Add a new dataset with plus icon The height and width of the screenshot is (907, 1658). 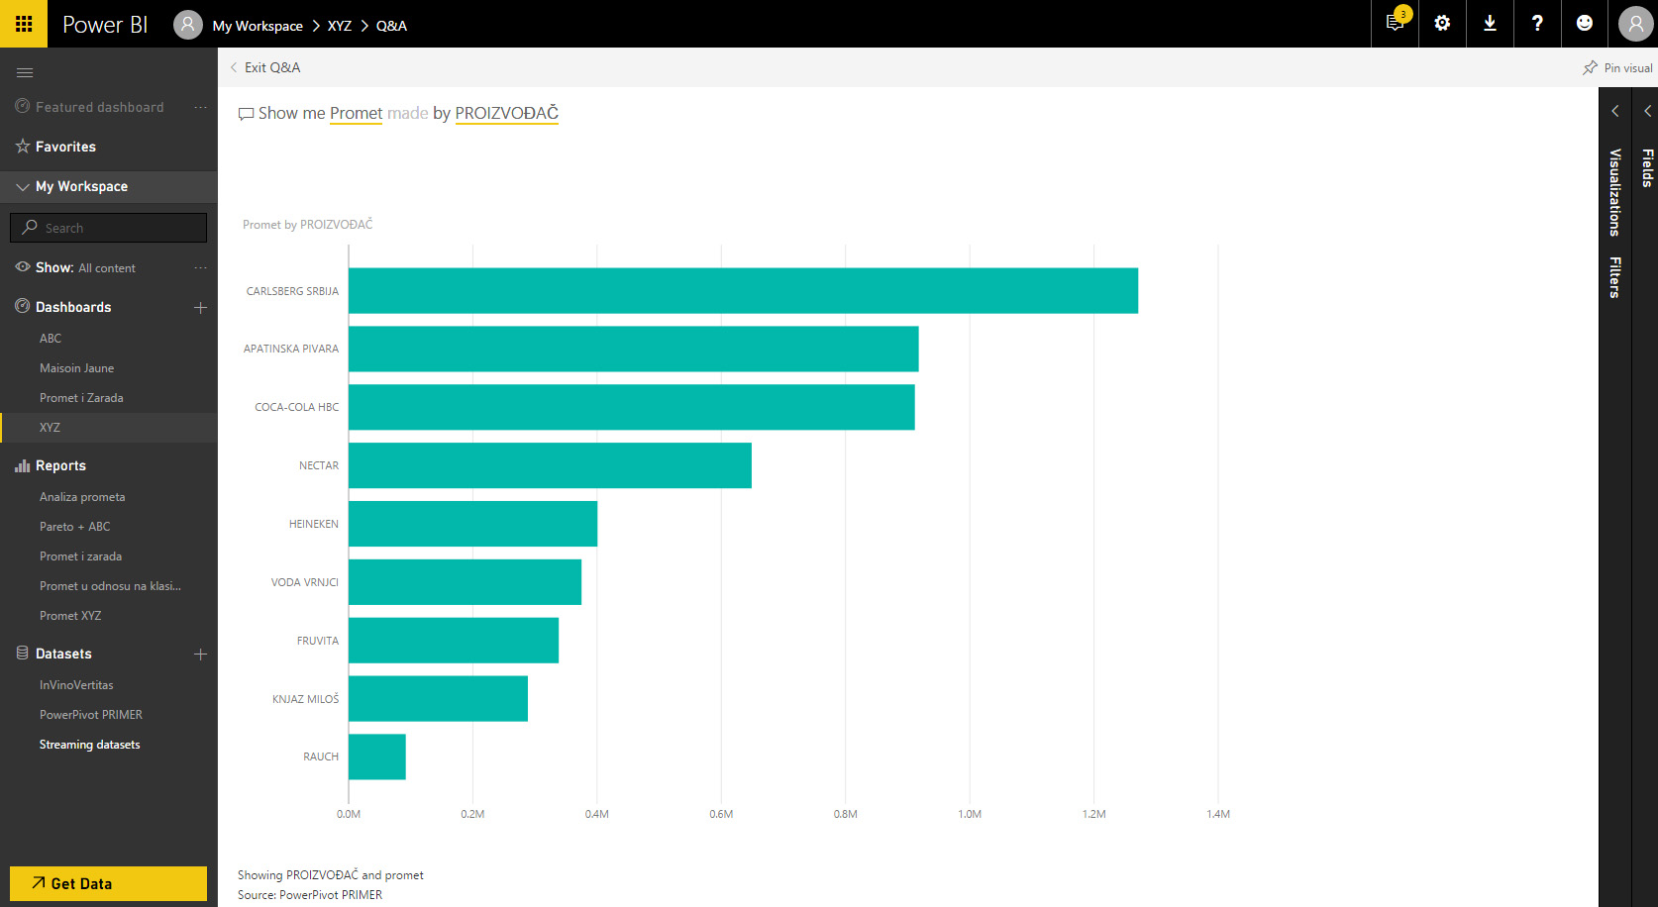(x=200, y=655)
